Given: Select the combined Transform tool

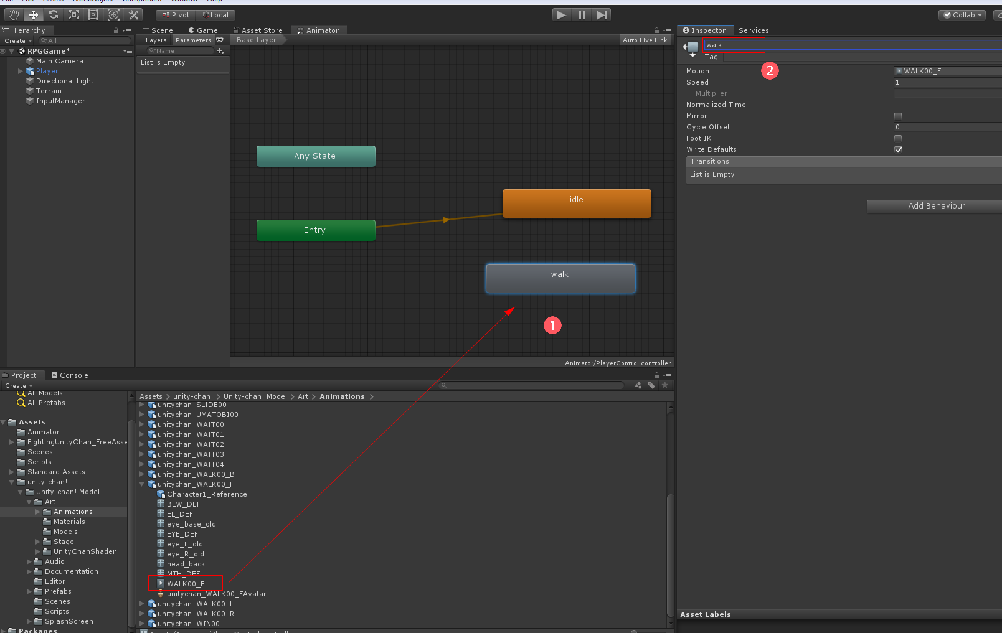Looking at the screenshot, I should pos(113,15).
